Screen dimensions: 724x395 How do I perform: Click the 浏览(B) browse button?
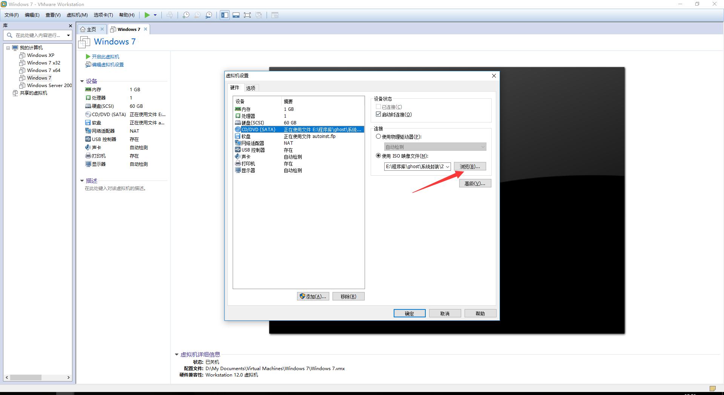point(469,166)
